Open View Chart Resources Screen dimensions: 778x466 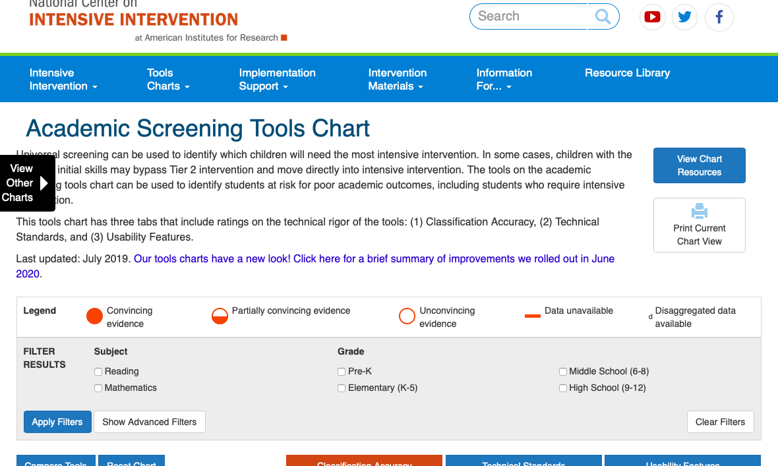point(699,165)
